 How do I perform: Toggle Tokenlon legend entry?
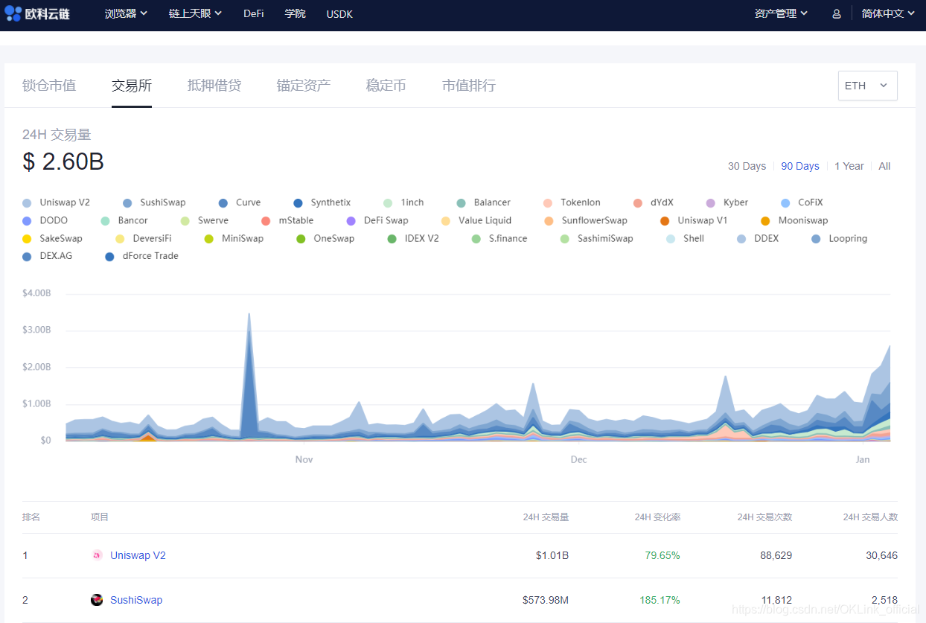572,202
